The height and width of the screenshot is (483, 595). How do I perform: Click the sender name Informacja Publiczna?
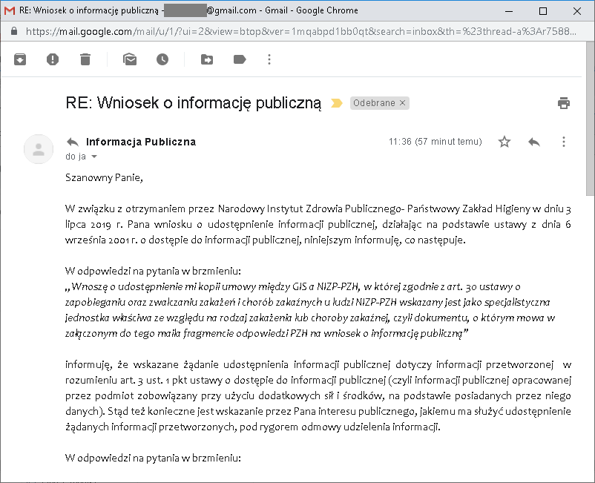[141, 142]
